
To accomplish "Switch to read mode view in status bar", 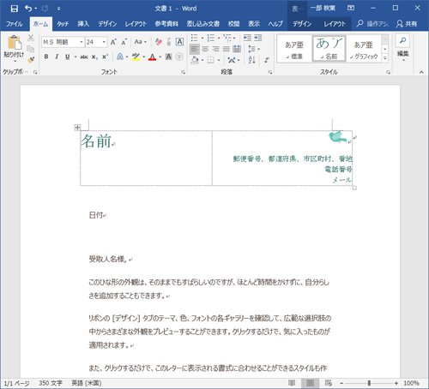I will pos(292,383).
